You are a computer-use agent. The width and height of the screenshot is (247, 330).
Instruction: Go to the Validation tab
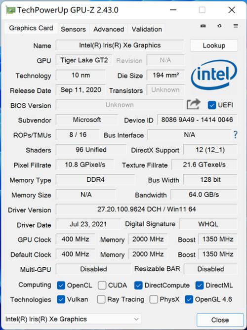coord(147,29)
